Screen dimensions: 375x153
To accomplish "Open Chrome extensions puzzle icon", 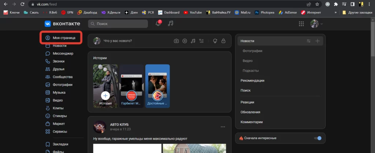I will [336, 4].
